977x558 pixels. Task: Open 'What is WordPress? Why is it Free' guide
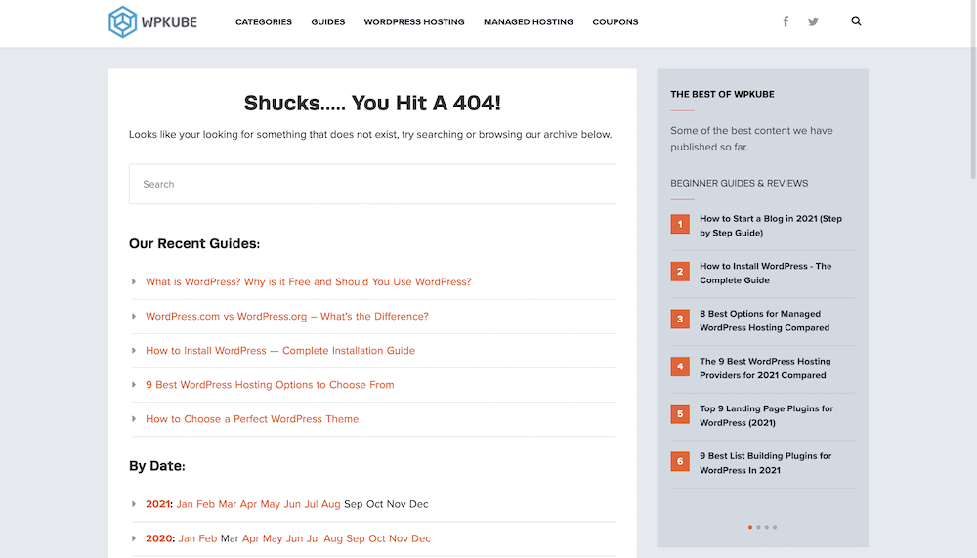tap(309, 281)
